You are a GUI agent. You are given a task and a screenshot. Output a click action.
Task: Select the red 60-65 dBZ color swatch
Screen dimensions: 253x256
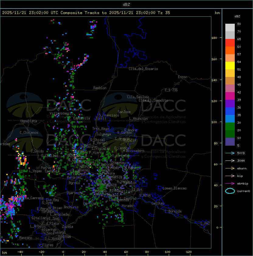(x=230, y=43)
